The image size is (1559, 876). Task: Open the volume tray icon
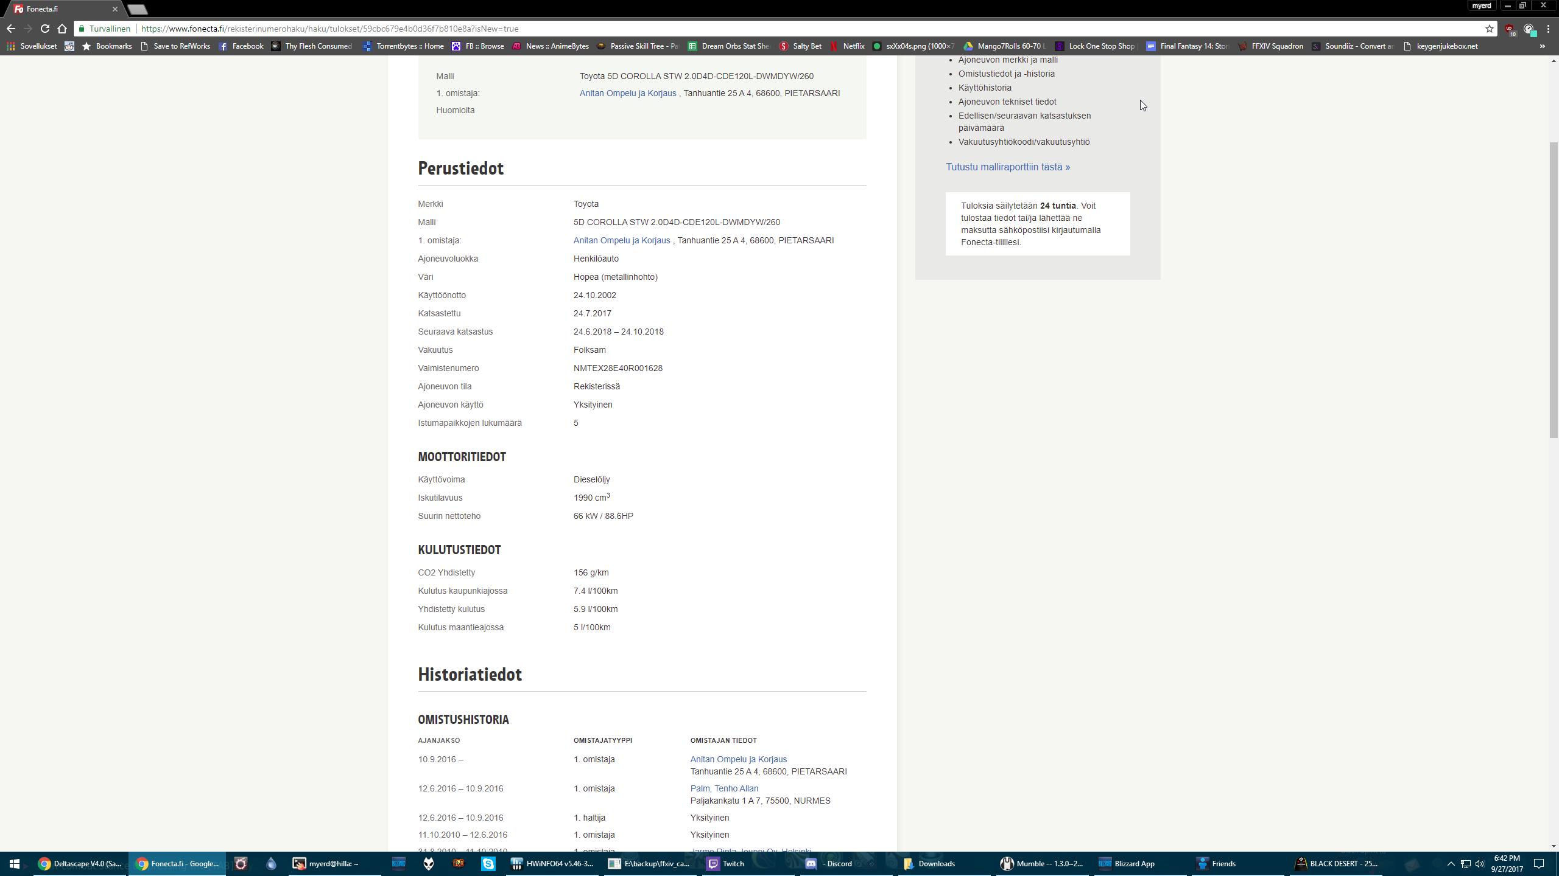pyautogui.click(x=1480, y=864)
